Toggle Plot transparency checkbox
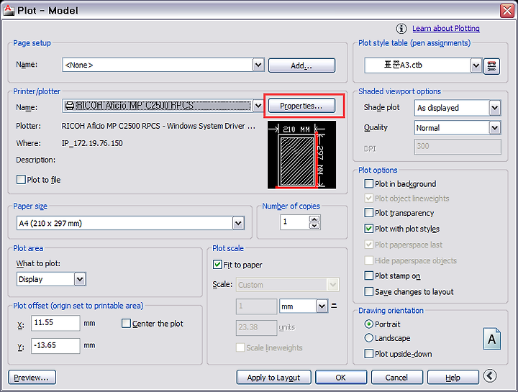 [368, 213]
